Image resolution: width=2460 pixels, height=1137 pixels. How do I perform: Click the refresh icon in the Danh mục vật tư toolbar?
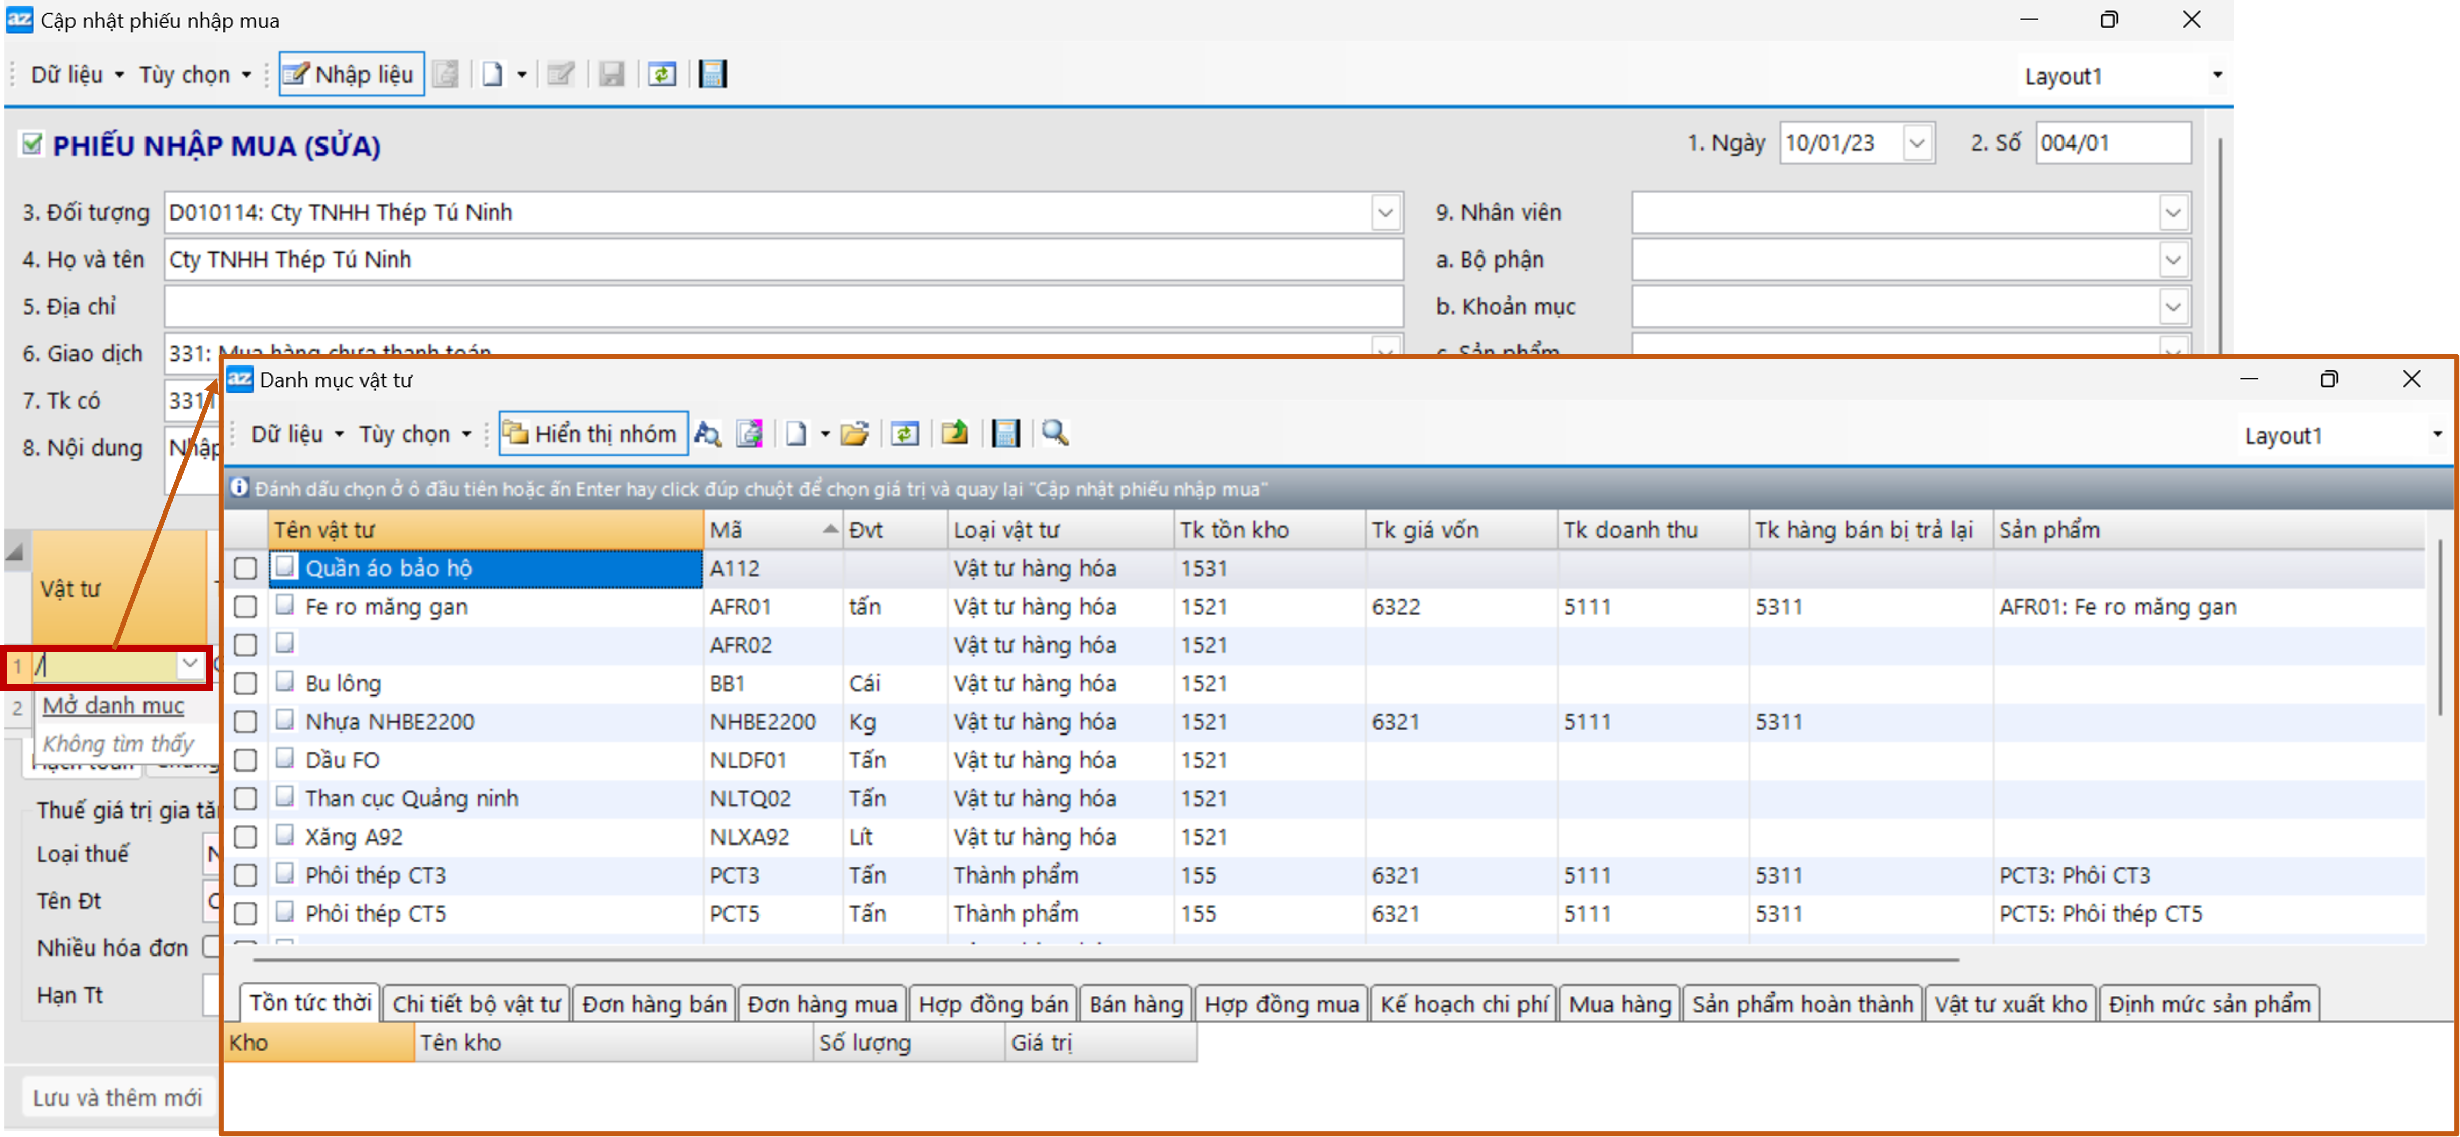[905, 434]
